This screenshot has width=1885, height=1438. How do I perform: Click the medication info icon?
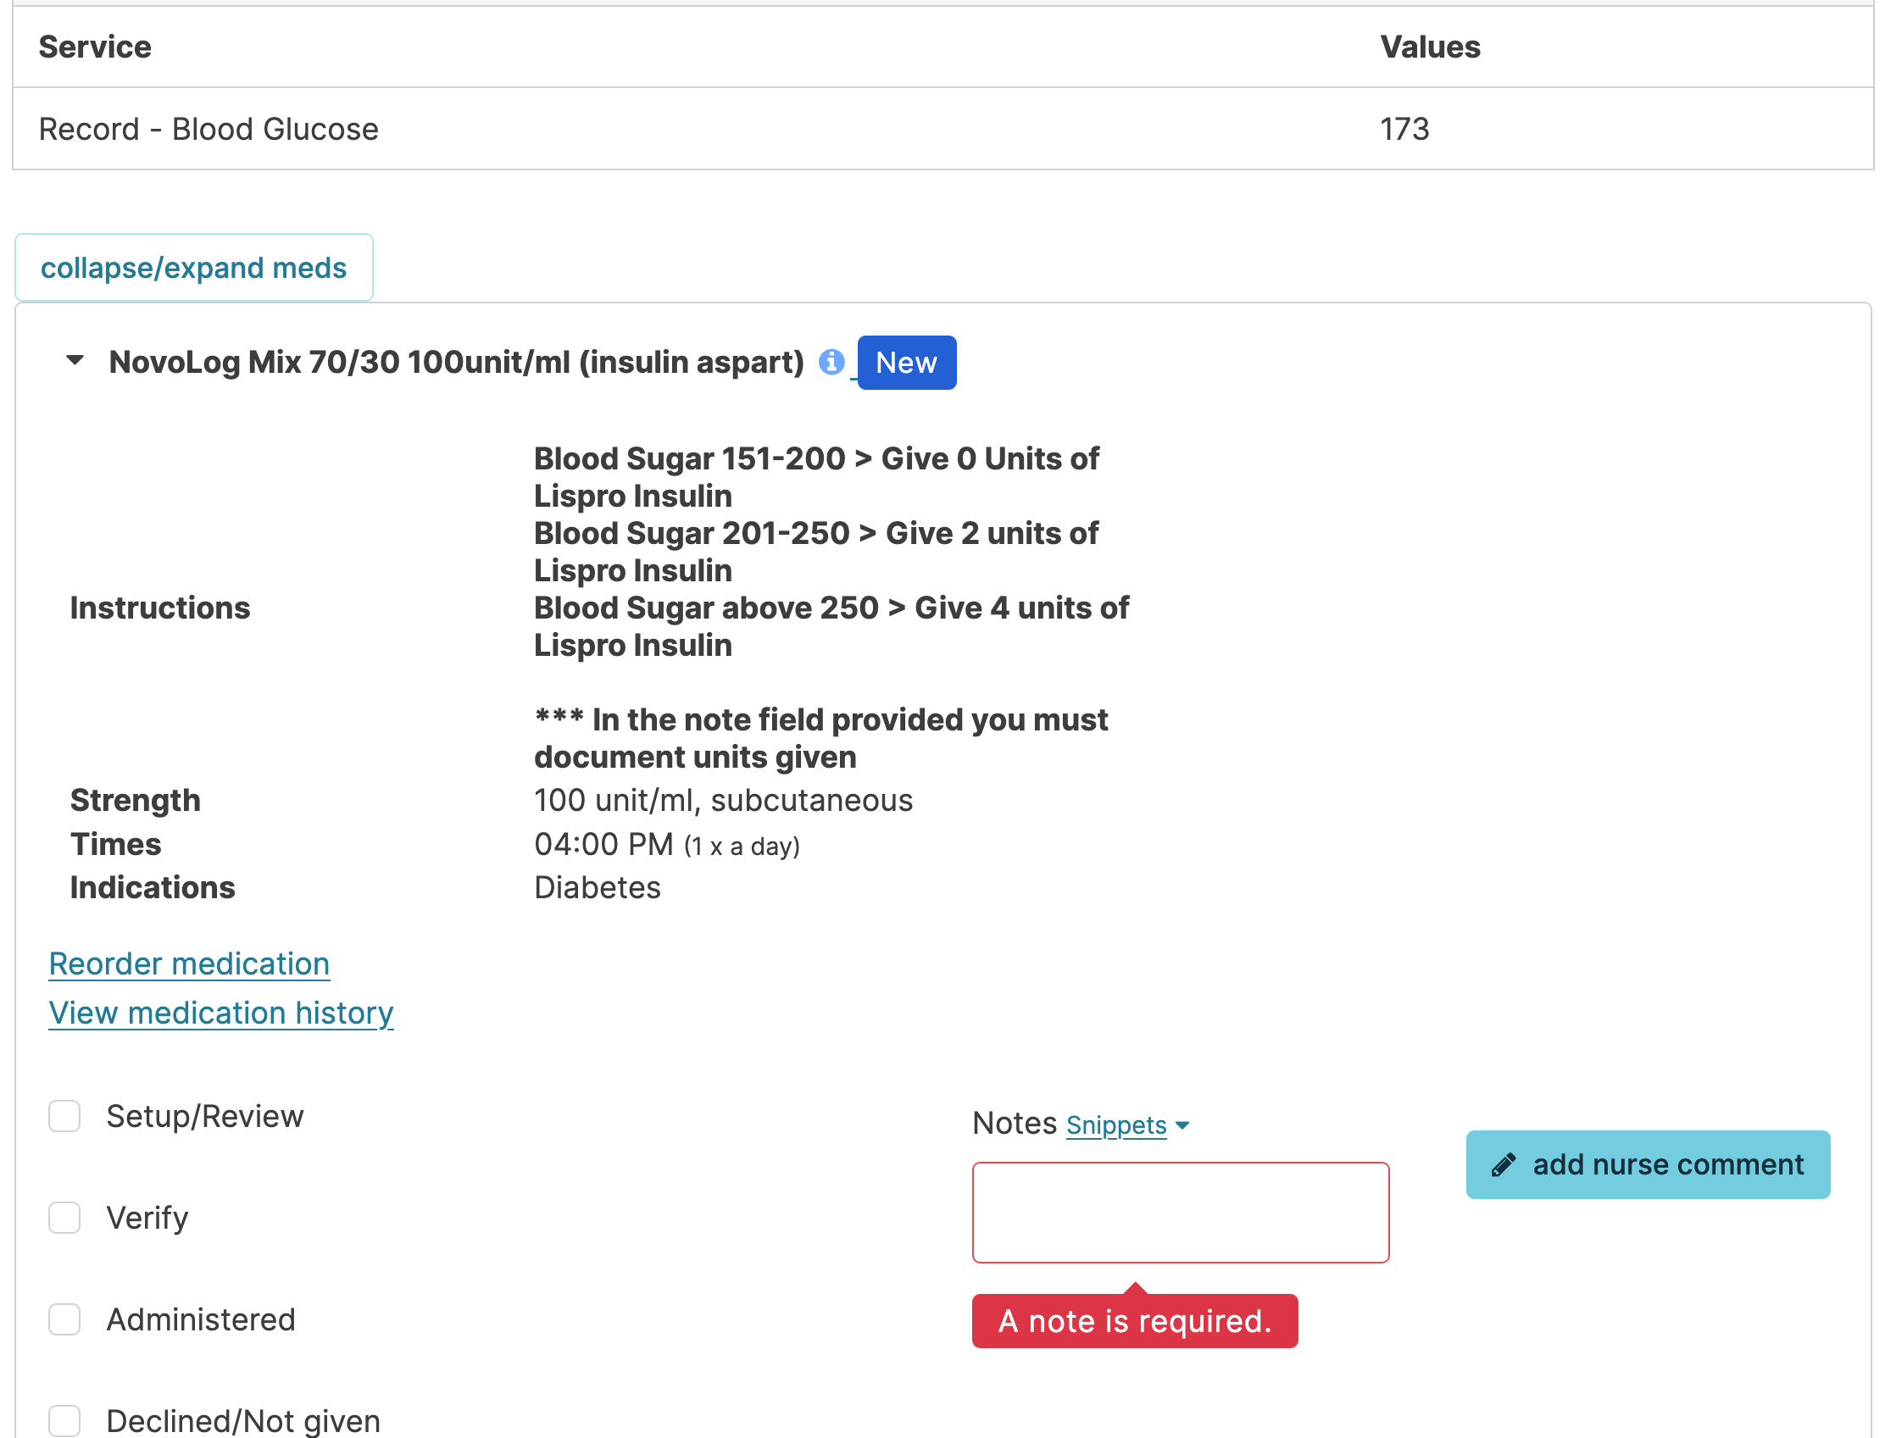click(831, 362)
